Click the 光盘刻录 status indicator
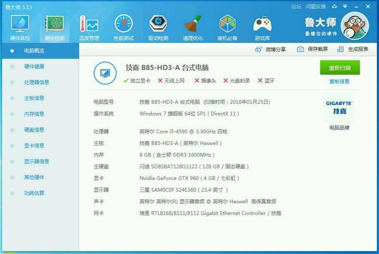The image size is (379, 254). [237, 81]
